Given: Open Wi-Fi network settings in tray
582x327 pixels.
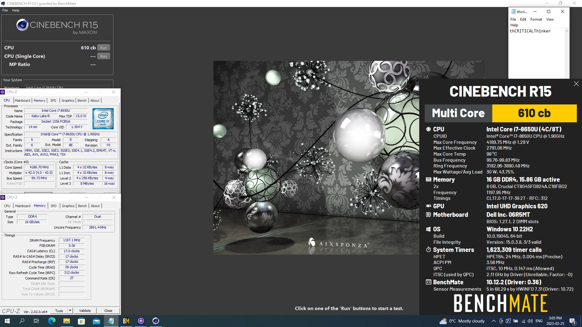Looking at the screenshot, I should [x=523, y=321].
